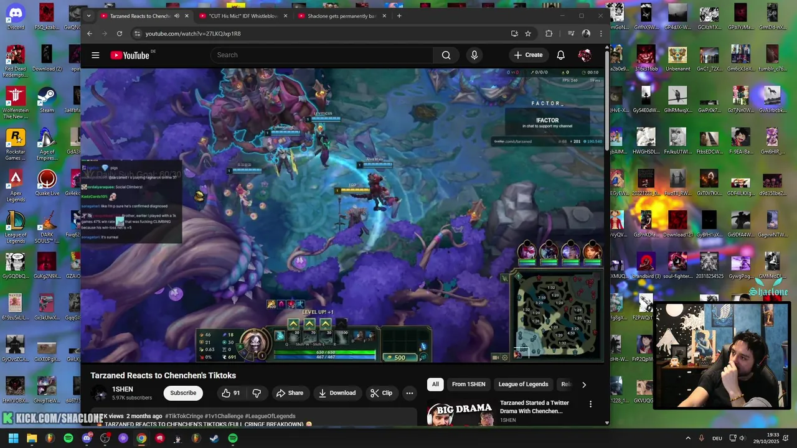Open more actions ellipsis under video
Image resolution: width=797 pixels, height=448 pixels.
pos(409,393)
